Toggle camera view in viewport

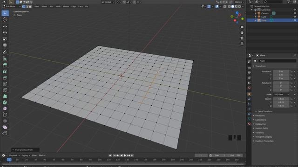[x=242, y=38]
